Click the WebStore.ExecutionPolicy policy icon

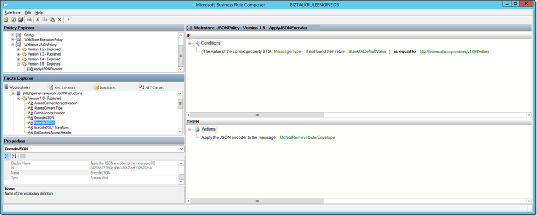click(18, 40)
